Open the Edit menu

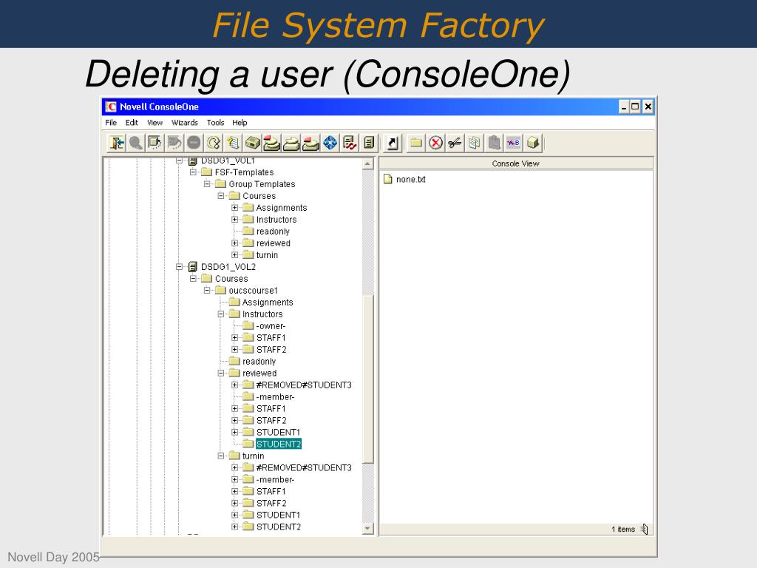tap(132, 123)
